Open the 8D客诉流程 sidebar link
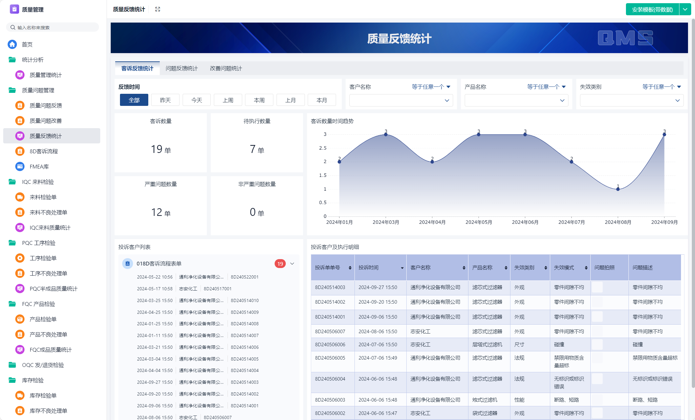The image size is (695, 420). [44, 151]
